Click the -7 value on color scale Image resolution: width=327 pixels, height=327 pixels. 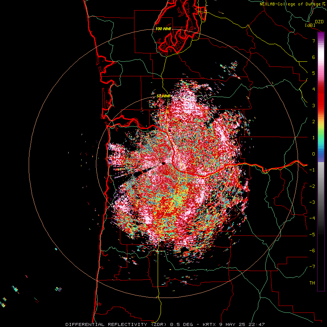pyautogui.click(x=312, y=267)
